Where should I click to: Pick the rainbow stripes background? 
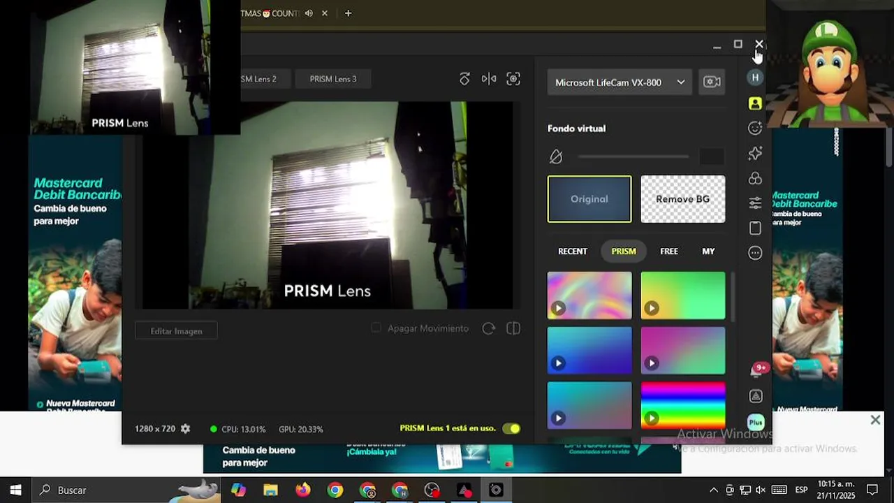click(x=683, y=406)
